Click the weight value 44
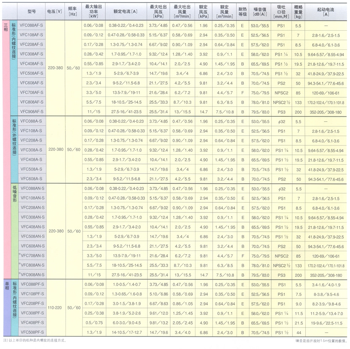This screenshot has height=349, width=350. click(x=299, y=333)
